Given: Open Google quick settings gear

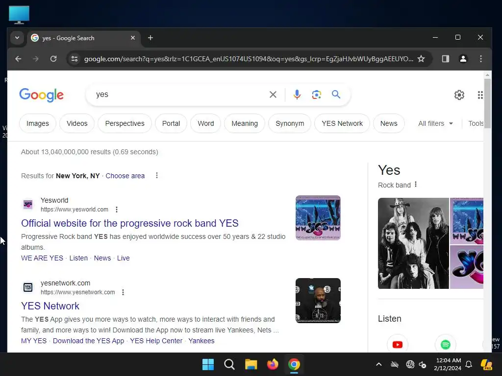Looking at the screenshot, I should click(x=459, y=95).
